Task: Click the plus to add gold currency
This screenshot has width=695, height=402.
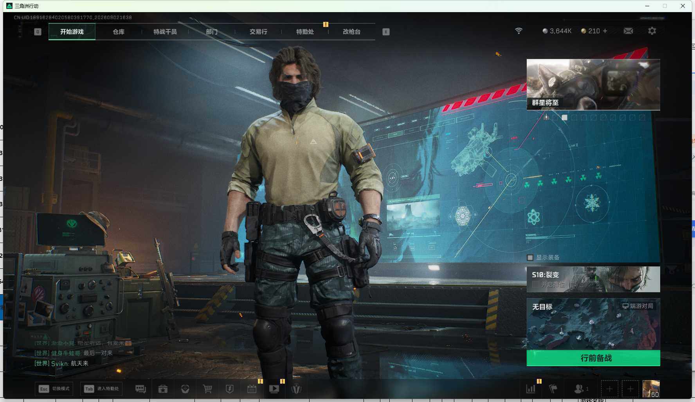Action: click(x=605, y=31)
